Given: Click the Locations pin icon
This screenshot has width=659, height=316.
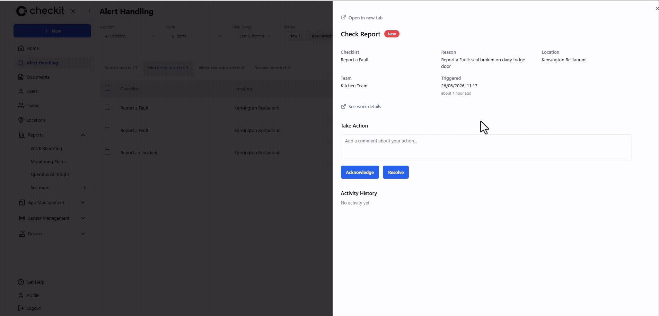Looking at the screenshot, I should 21,120.
